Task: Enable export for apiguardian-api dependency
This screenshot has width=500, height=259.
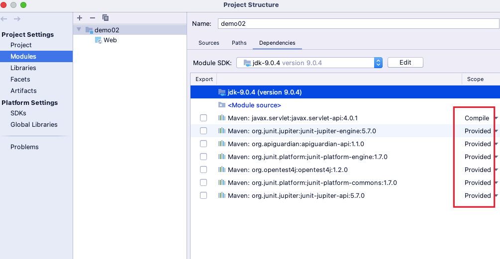Action: [x=203, y=144]
